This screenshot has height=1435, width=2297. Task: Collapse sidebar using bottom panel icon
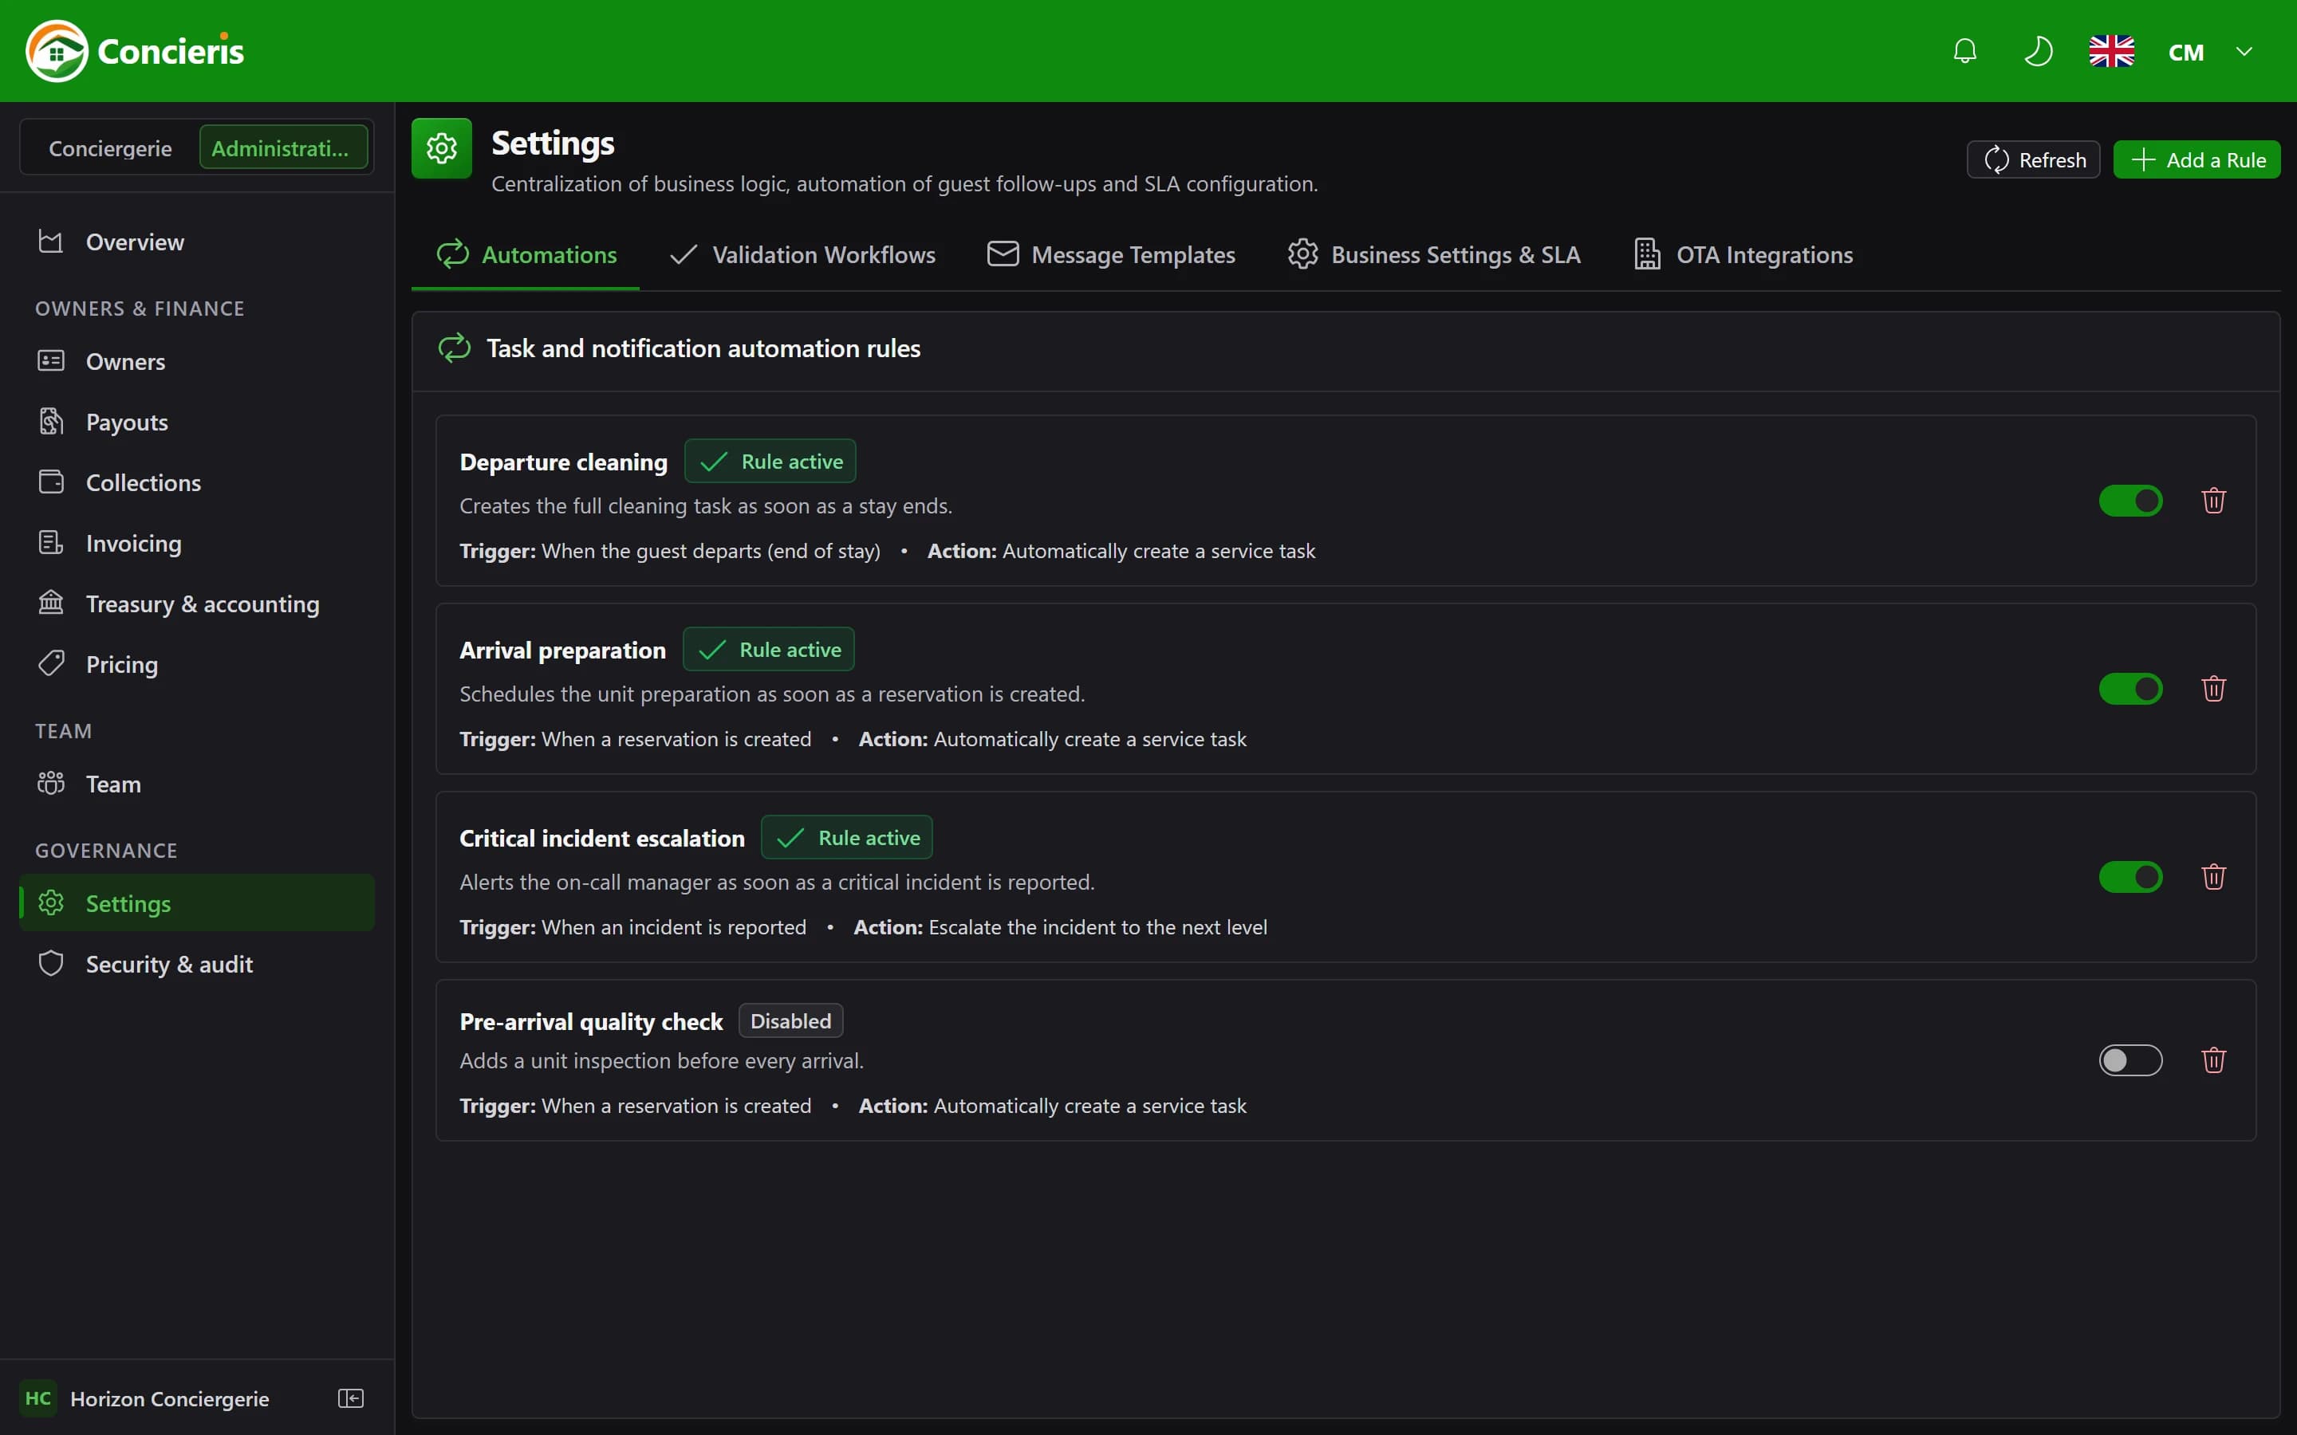(x=350, y=1398)
